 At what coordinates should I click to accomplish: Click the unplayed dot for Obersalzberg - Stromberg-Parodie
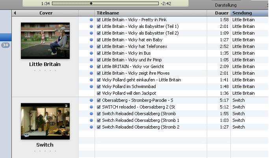point(91,100)
